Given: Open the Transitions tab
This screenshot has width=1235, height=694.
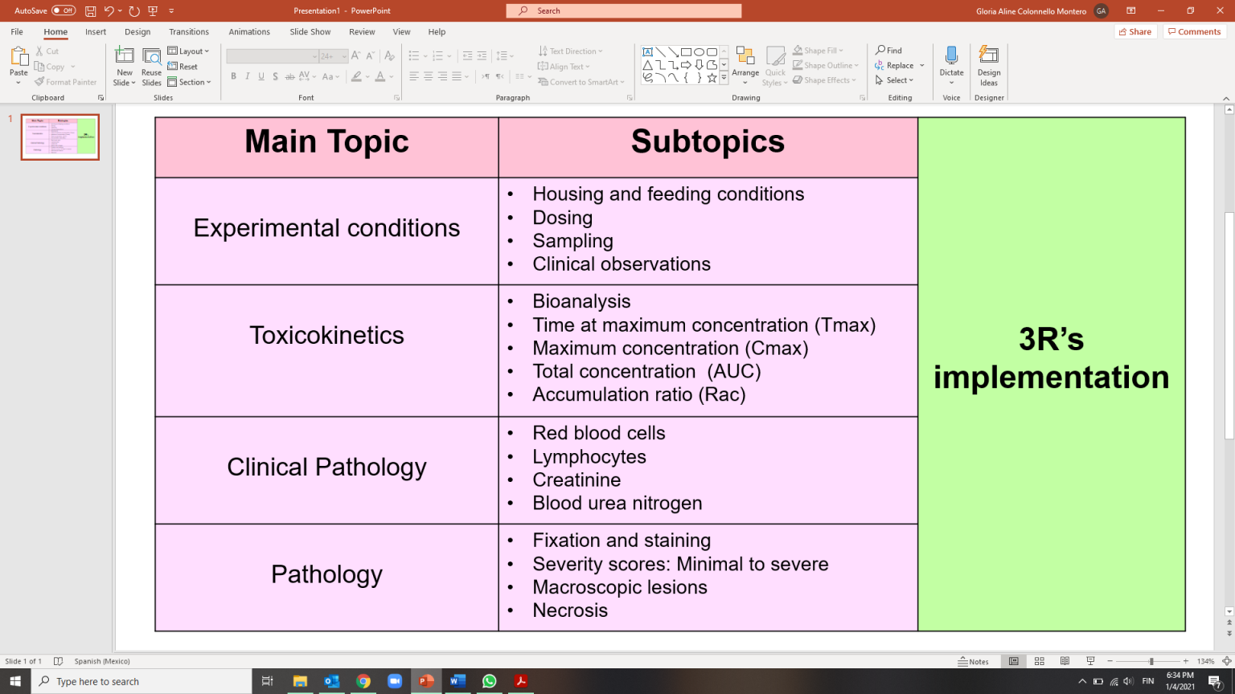Looking at the screenshot, I should coord(189,32).
